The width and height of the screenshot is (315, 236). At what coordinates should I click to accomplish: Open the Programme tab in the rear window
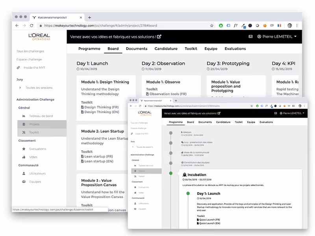(89, 49)
